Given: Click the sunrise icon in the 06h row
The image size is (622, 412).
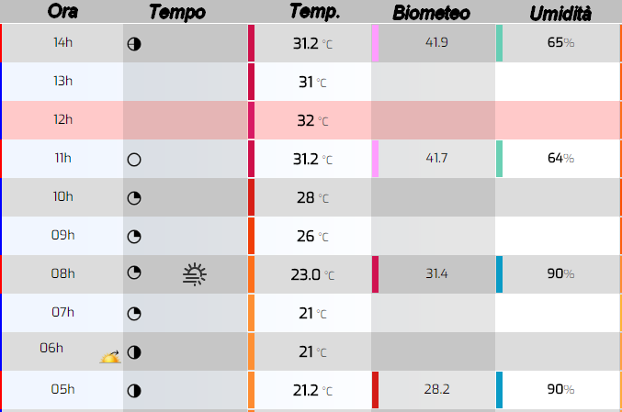Looking at the screenshot, I should point(110,357).
